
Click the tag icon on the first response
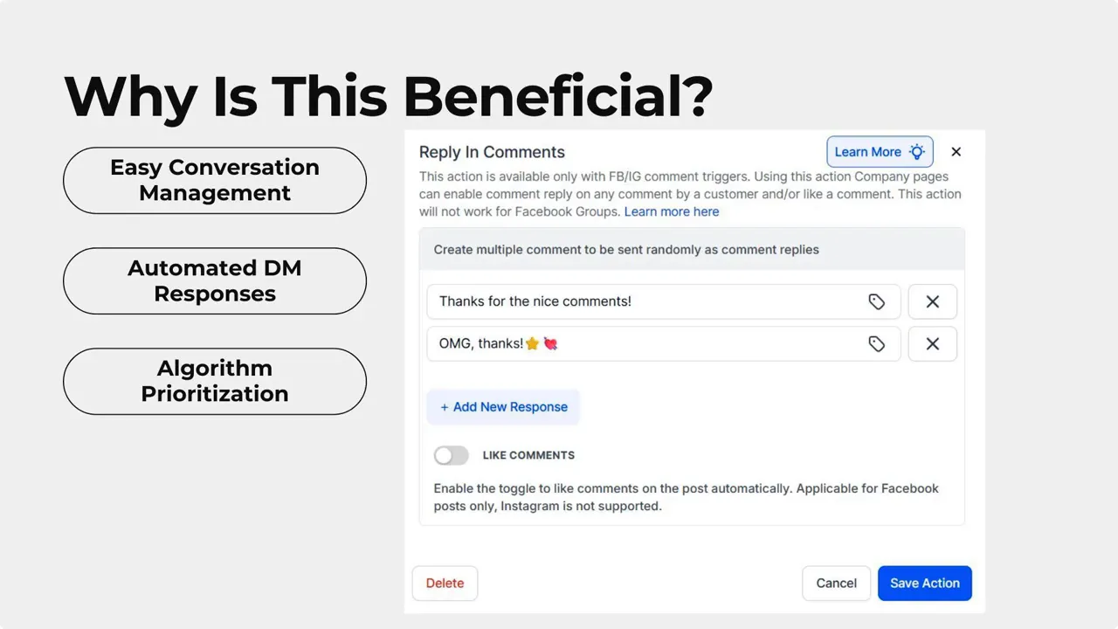point(877,301)
